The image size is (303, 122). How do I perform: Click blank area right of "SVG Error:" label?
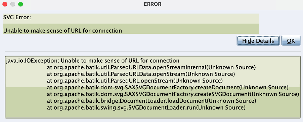[x=145, y=18]
